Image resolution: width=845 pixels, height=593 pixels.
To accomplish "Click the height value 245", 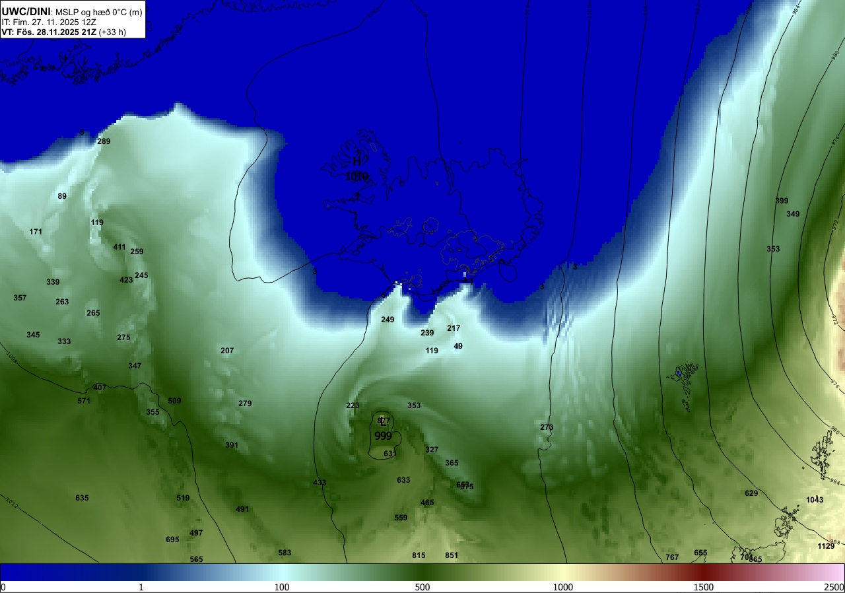I will click(x=141, y=275).
